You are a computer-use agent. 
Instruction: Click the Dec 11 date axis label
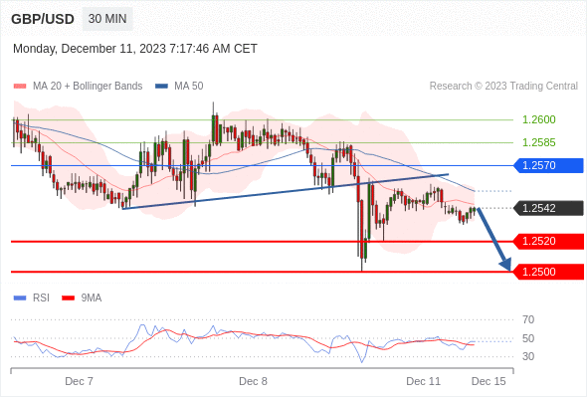tap(424, 381)
